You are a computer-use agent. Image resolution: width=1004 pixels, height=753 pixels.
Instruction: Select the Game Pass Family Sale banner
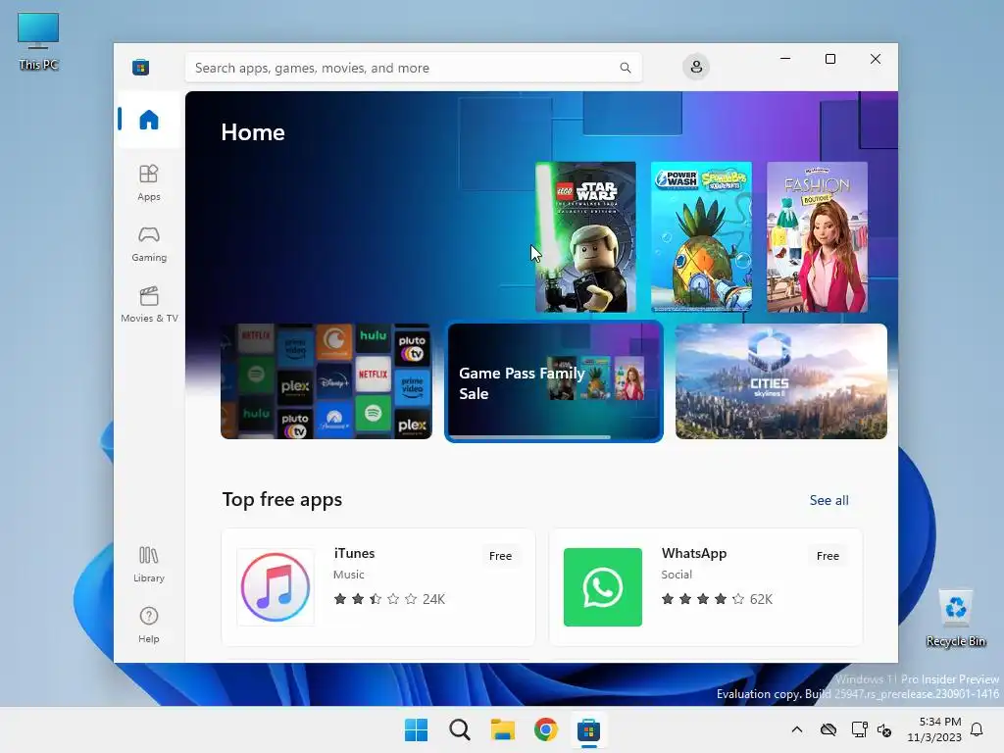(554, 381)
